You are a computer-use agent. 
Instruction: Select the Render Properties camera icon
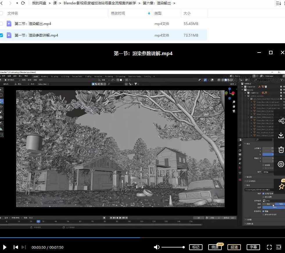click(x=240, y=151)
